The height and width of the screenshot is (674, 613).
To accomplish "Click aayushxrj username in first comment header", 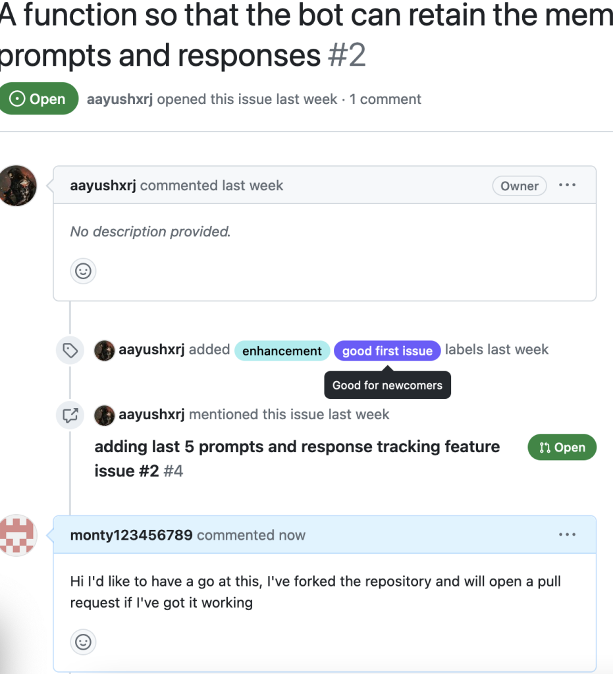I will pos(103,186).
